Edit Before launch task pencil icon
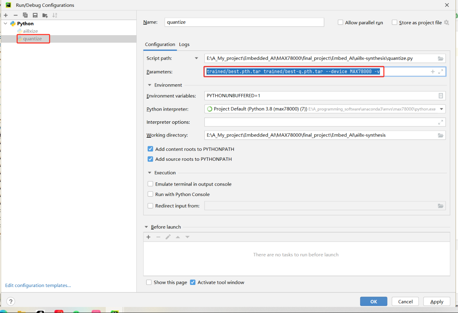This screenshot has height=313, width=458. 168,237
